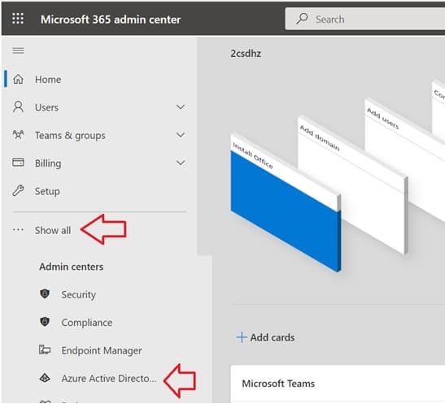Click the magnifier icon in search box

302,19
